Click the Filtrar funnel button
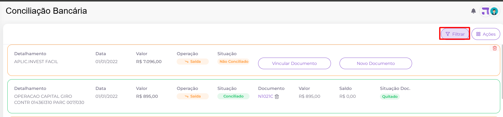 click(x=455, y=34)
